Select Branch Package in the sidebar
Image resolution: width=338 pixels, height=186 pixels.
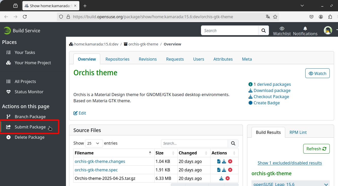pyautogui.click(x=30, y=117)
